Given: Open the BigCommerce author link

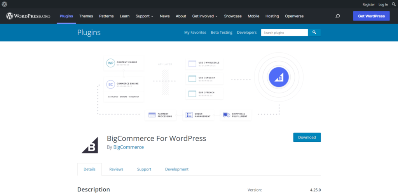Looking at the screenshot, I should [128, 147].
